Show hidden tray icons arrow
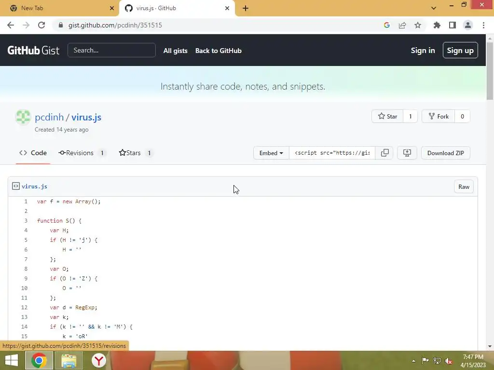This screenshot has width=494, height=370. coord(413,361)
